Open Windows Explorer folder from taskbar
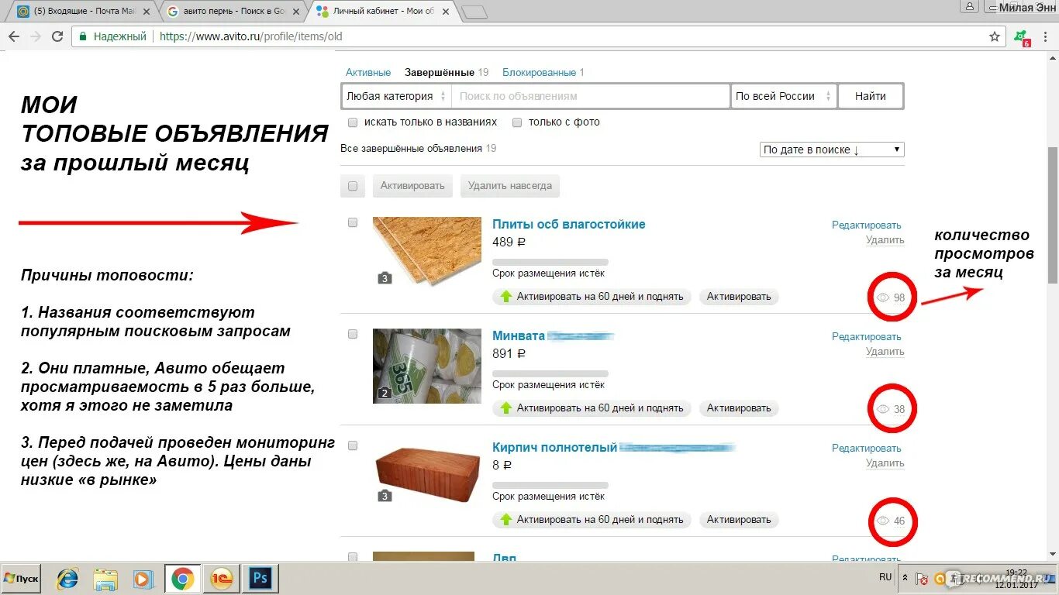The image size is (1059, 595). tap(105, 579)
